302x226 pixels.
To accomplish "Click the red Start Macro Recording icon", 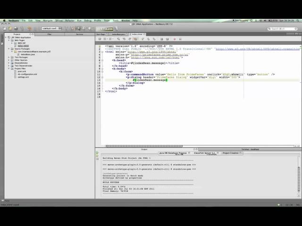I will click(x=175, y=39).
